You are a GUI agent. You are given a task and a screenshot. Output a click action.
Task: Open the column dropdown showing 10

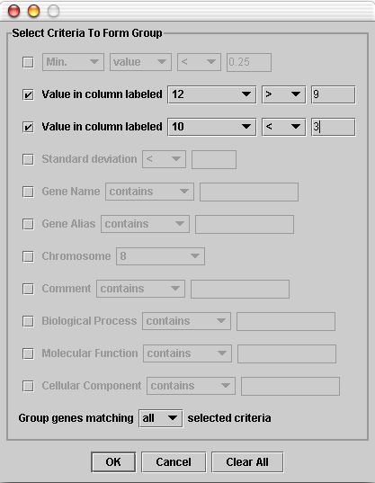(212, 127)
